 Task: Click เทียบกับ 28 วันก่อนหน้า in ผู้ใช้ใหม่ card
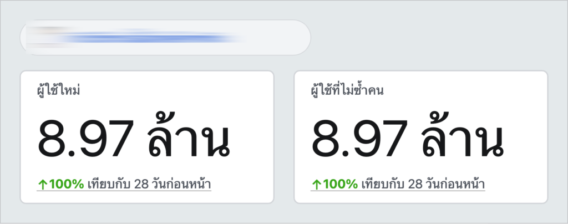coord(149,184)
